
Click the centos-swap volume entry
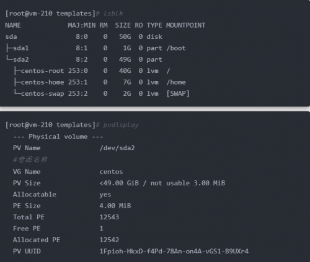coord(42,94)
